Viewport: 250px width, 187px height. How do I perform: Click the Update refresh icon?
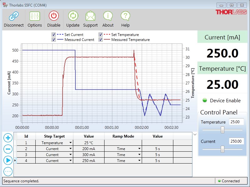click(x=73, y=16)
